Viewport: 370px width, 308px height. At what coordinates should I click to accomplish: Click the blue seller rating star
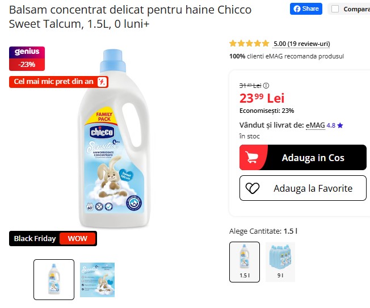tap(340, 125)
